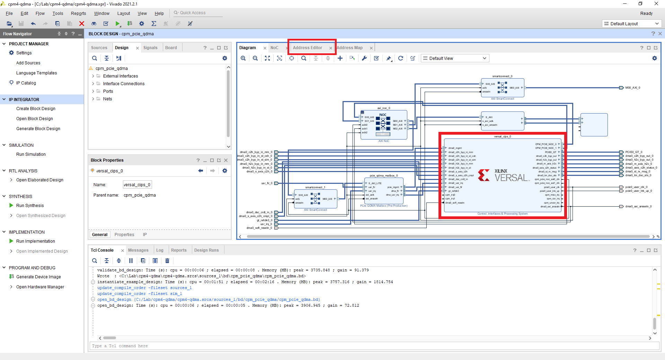
Task: Toggle pin on diagram toolbar
Action: tap(389, 58)
